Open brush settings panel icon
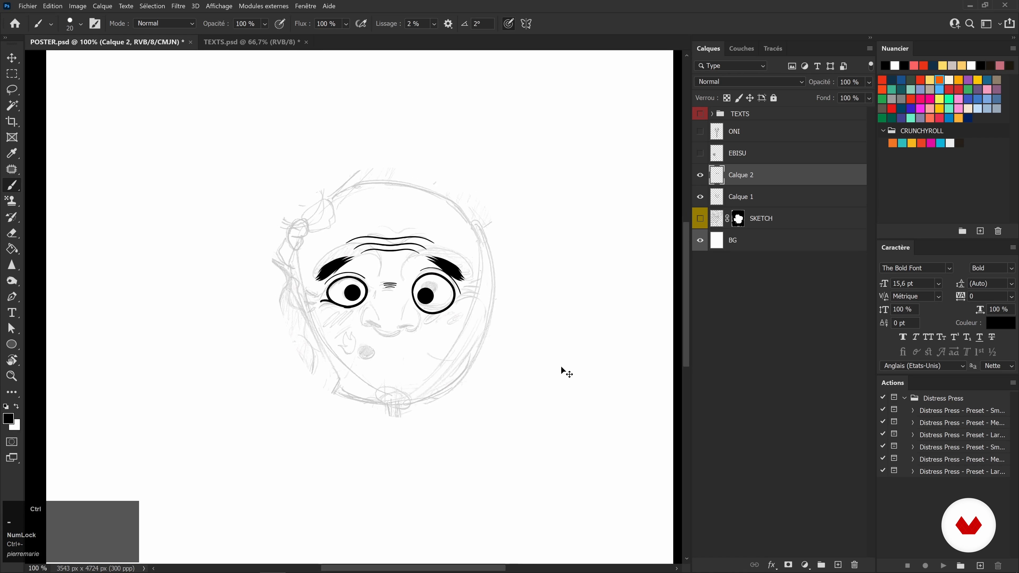The height and width of the screenshot is (573, 1019). (x=95, y=24)
